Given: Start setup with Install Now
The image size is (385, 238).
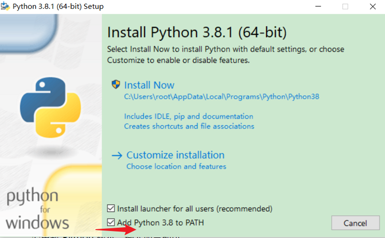Looking at the screenshot, I should tap(149, 85).
